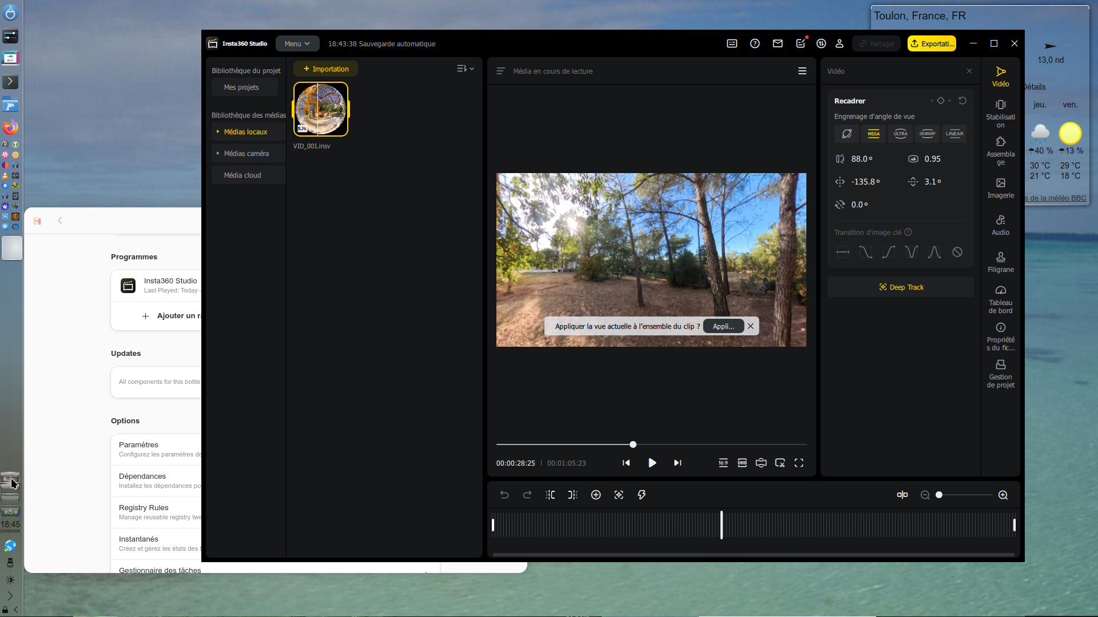
Task: Select the LINEAR view angle
Action: 954,134
